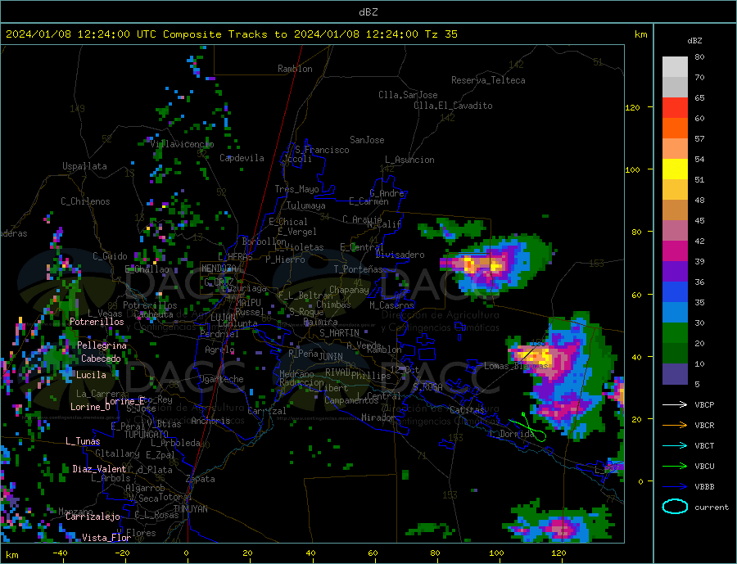This screenshot has width=737, height=564.
Task: Click the RIVAD label
Action: [338, 372]
